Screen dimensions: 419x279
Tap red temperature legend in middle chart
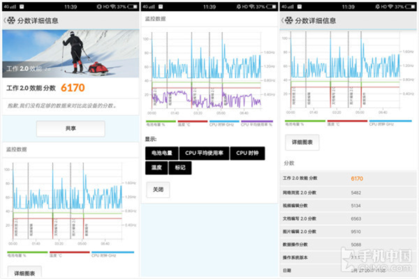(x=193, y=123)
